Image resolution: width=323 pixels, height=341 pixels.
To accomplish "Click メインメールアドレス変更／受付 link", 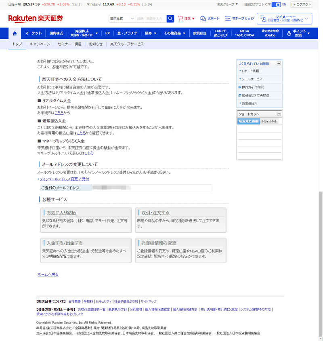I will coord(64,179).
